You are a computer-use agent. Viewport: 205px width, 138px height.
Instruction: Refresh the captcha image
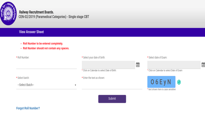(x=179, y=82)
